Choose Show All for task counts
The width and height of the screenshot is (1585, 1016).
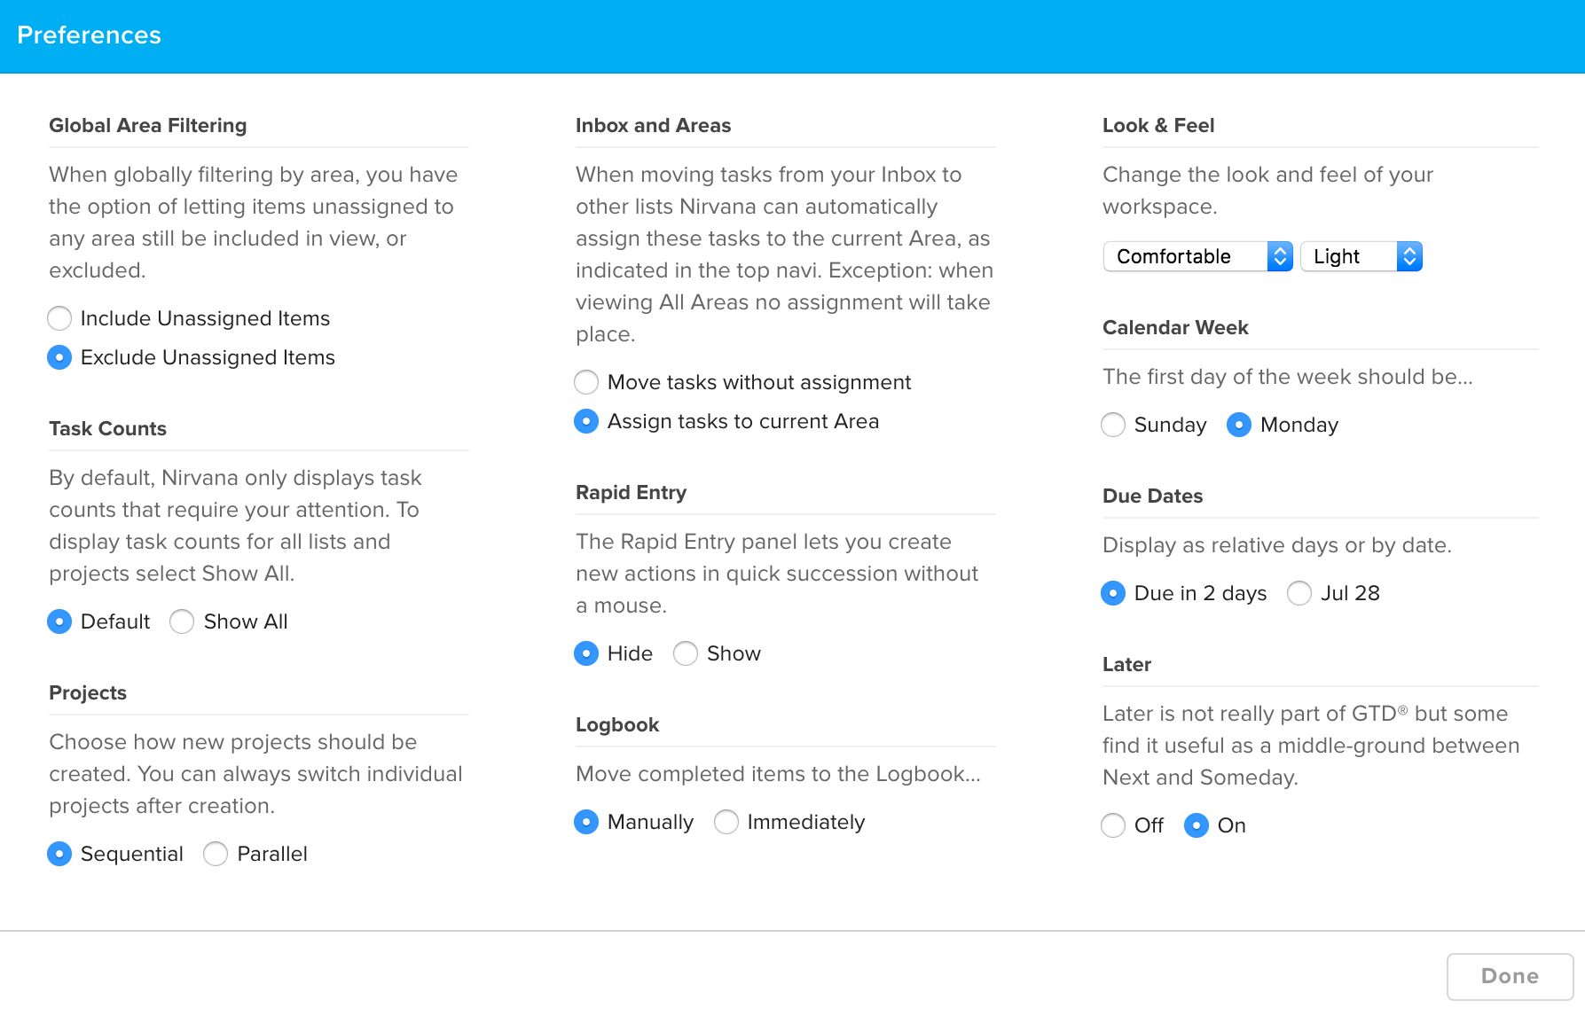(182, 621)
